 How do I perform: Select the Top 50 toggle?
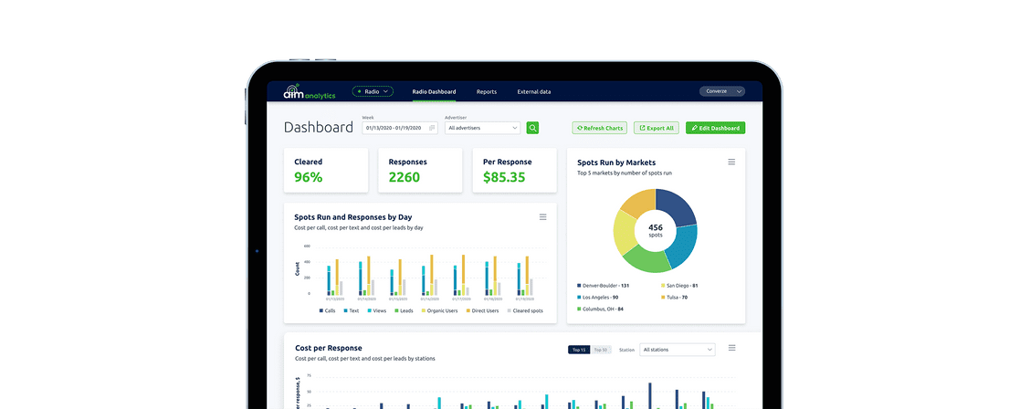[x=601, y=350]
